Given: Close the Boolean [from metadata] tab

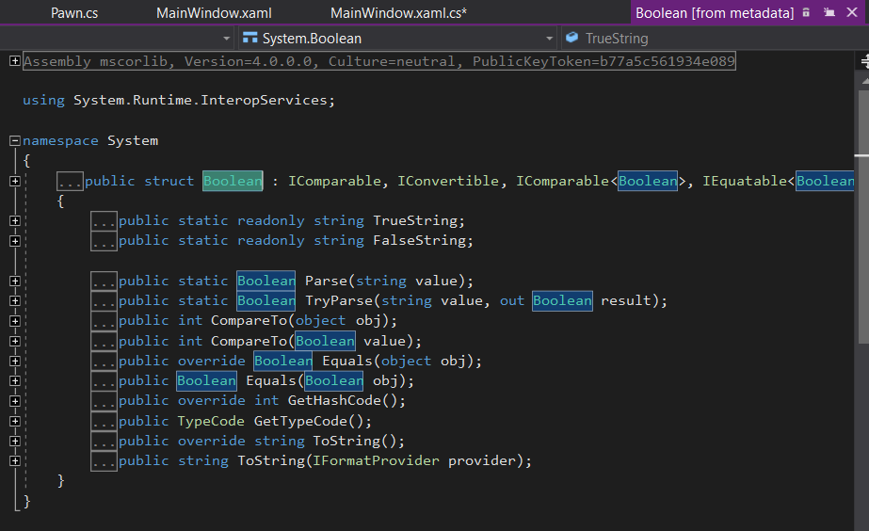Looking at the screenshot, I should click(851, 12).
